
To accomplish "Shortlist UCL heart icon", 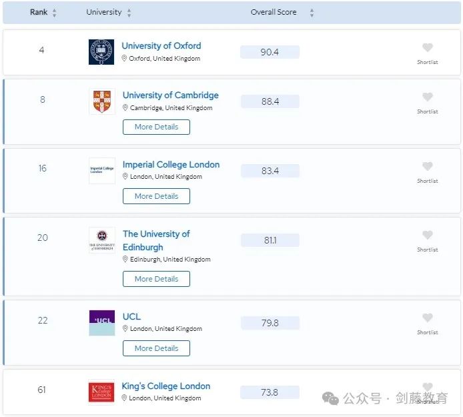I will point(427,318).
